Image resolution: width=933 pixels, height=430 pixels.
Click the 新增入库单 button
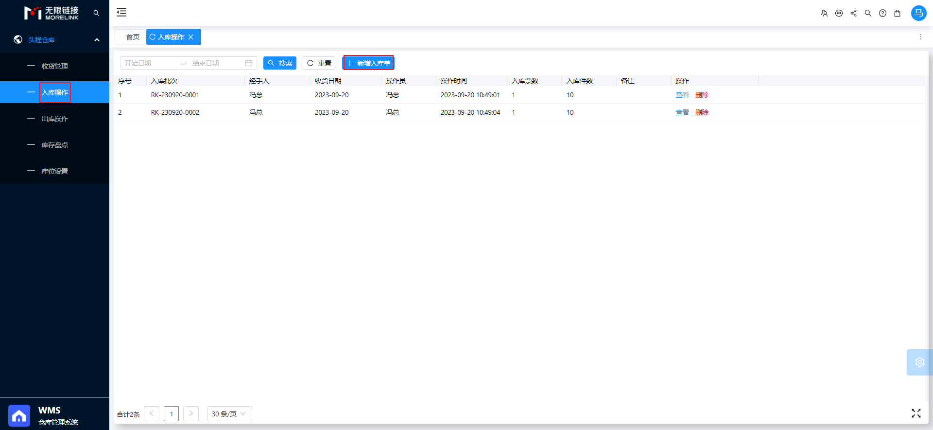click(x=368, y=63)
